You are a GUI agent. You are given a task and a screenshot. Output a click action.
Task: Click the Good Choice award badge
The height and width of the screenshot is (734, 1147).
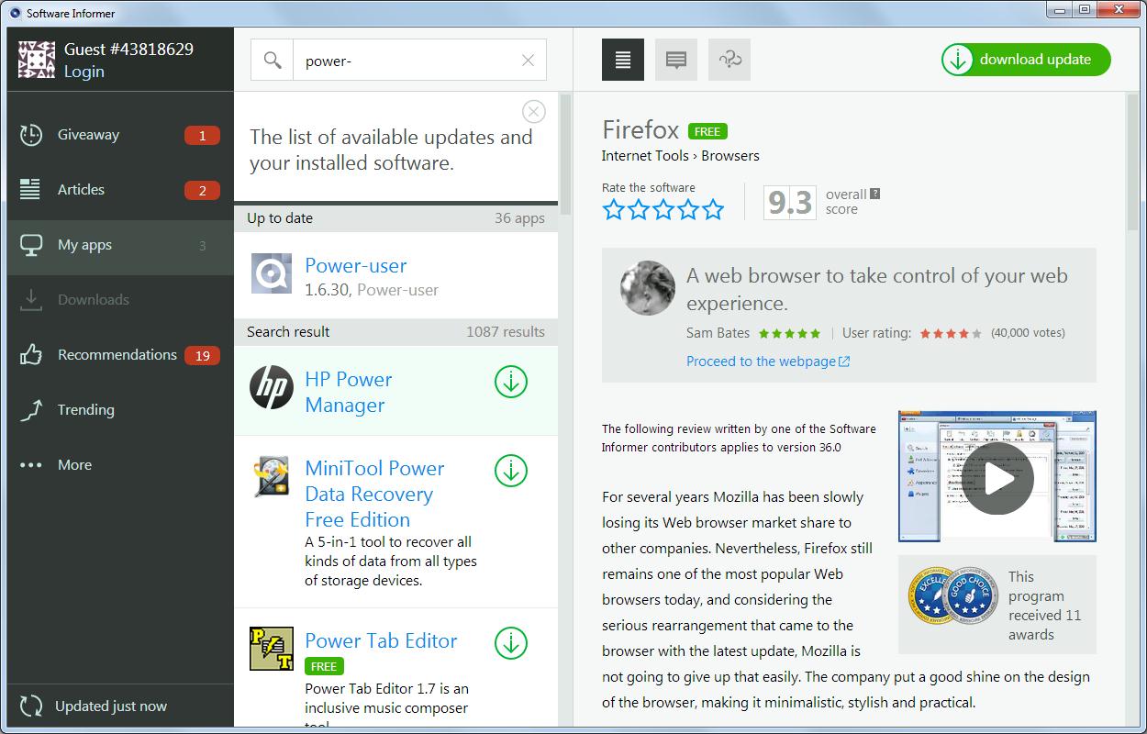971,596
